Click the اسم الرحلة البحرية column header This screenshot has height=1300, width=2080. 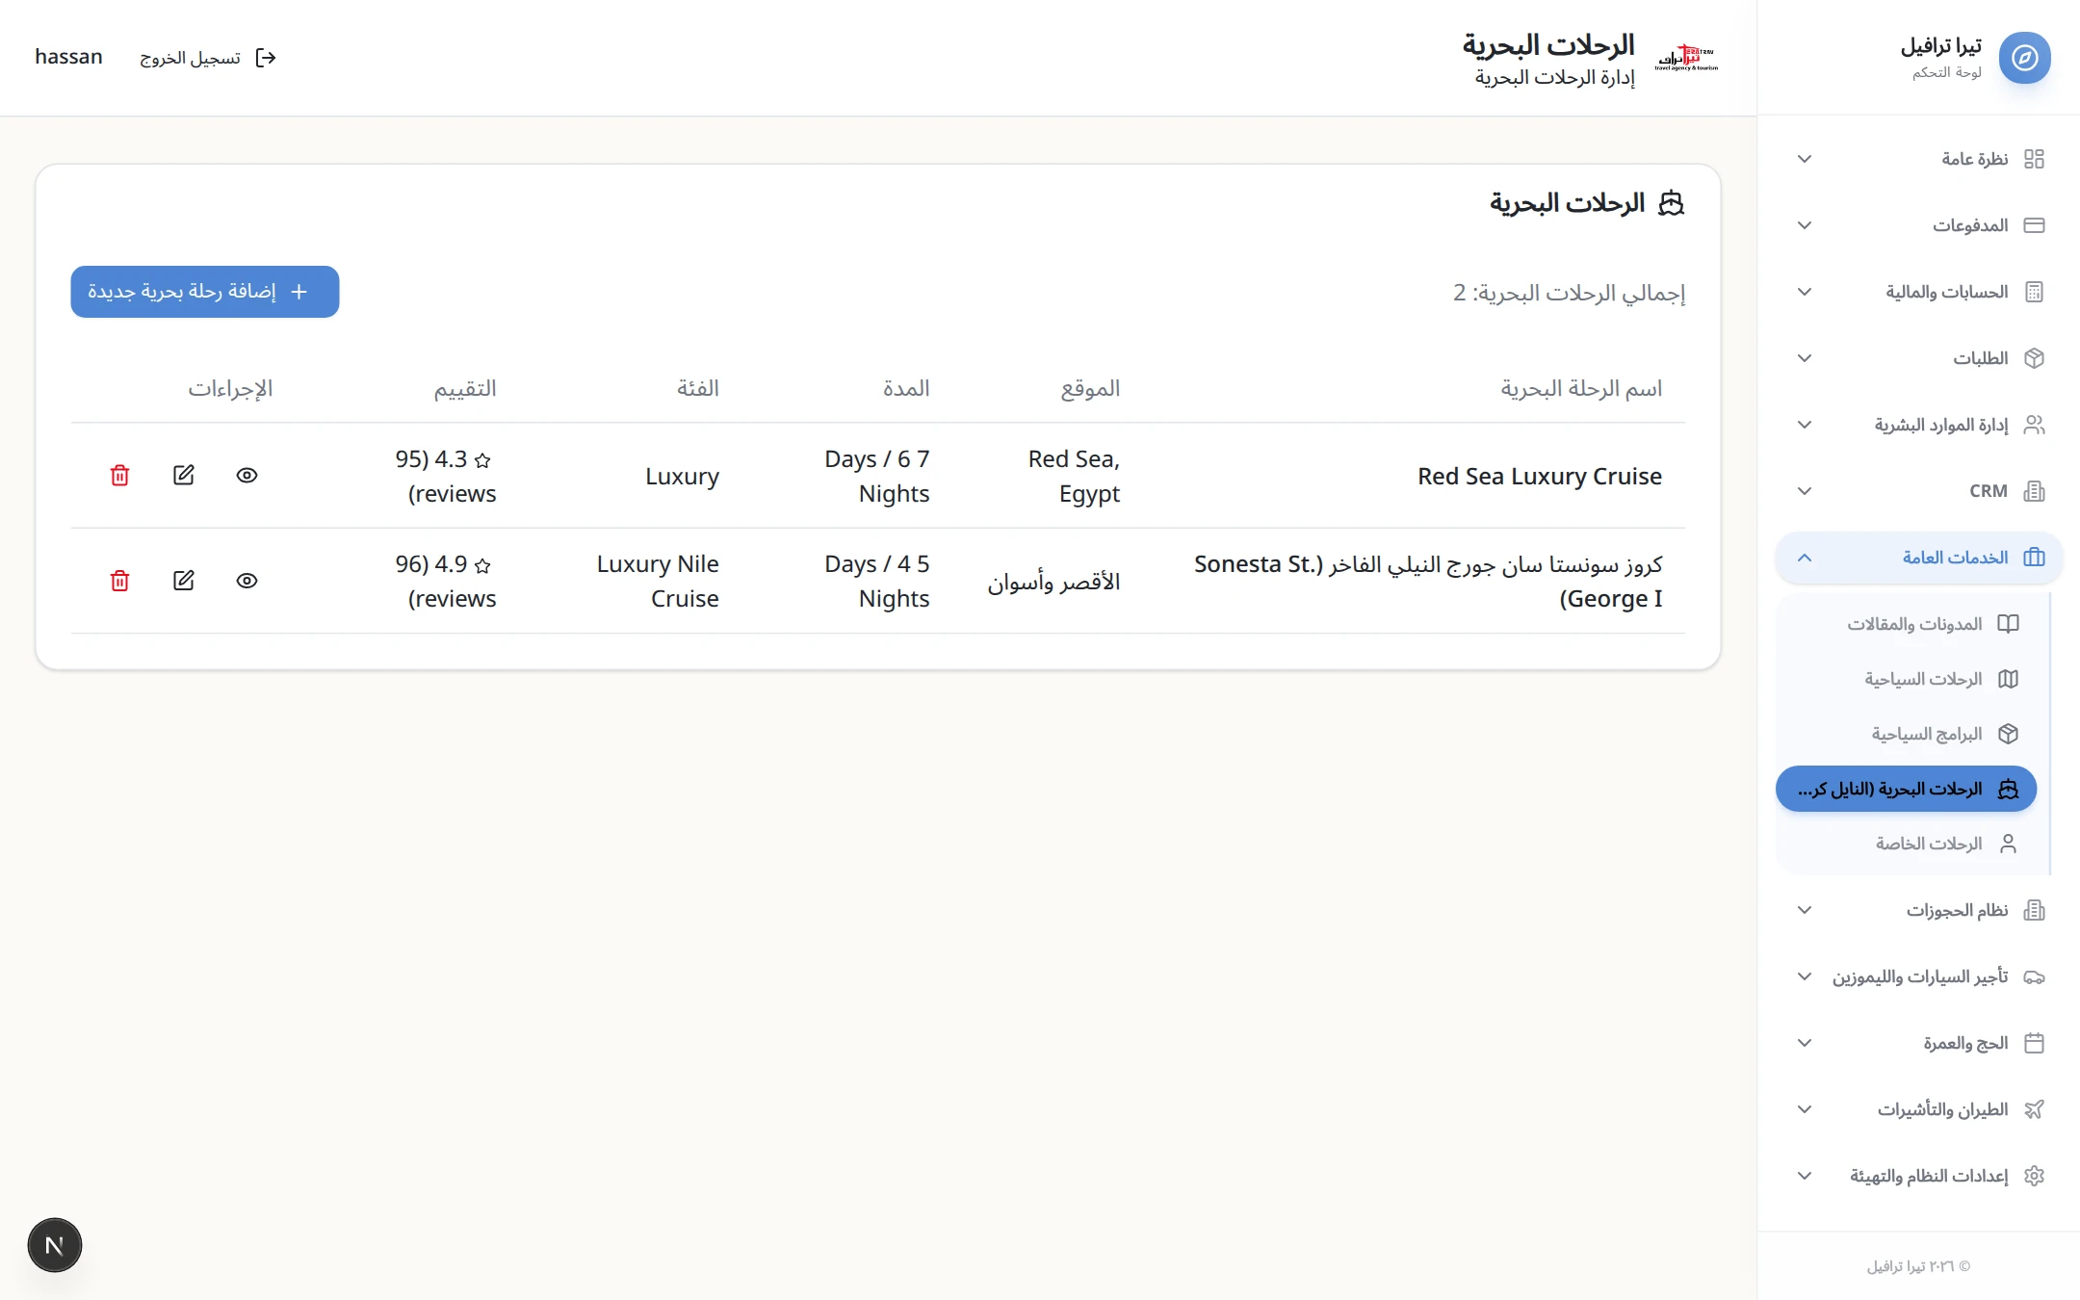(1581, 388)
